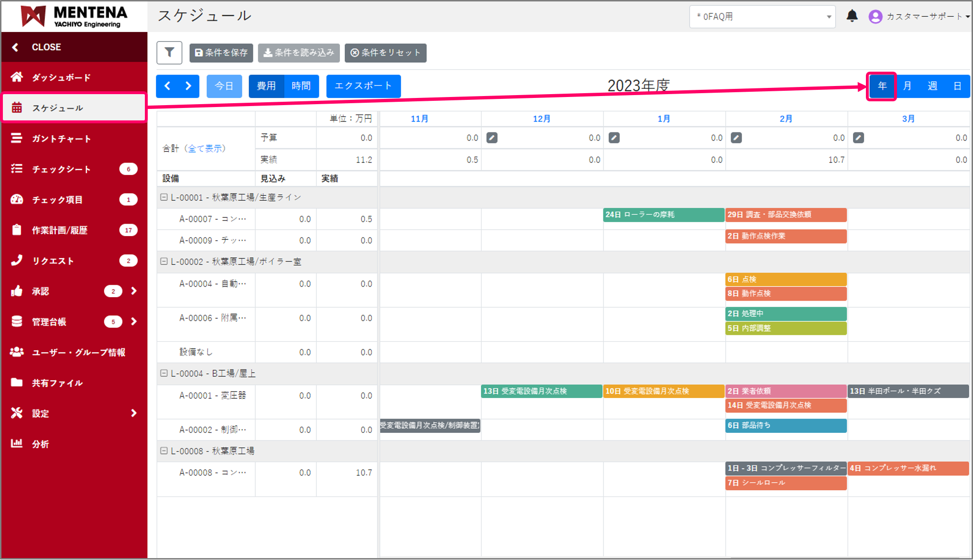Screen dimensions: 973x560
Task: Open the 0FAQ用 dropdown
Action: [762, 17]
